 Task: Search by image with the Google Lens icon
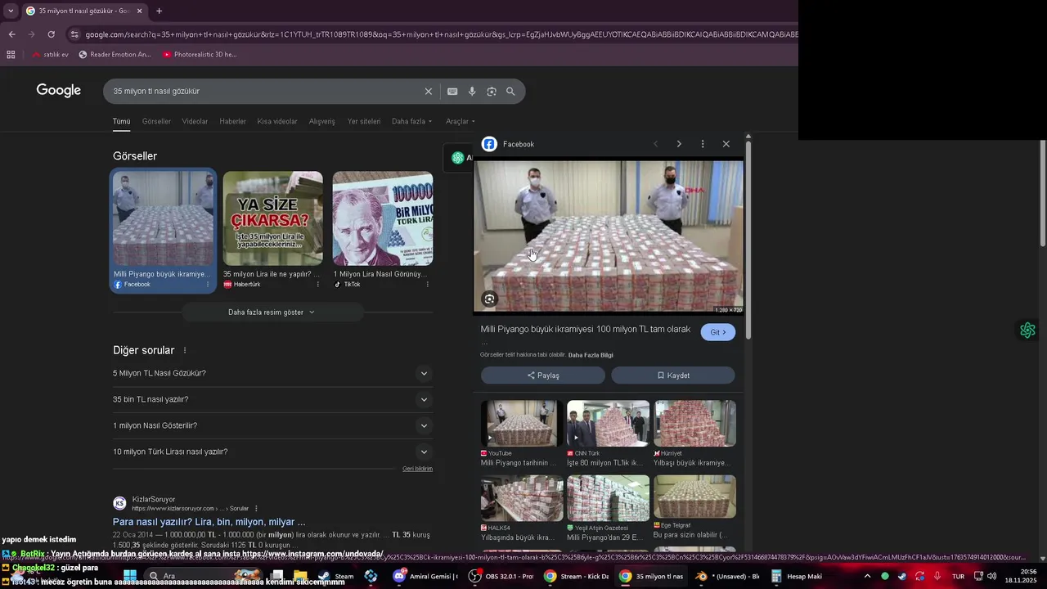[492, 92]
